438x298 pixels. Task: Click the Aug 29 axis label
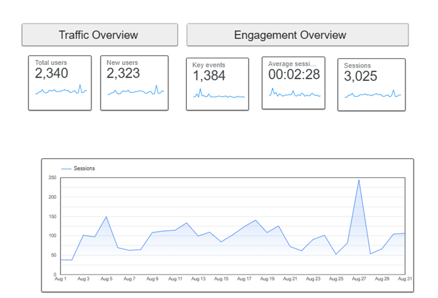(382, 279)
